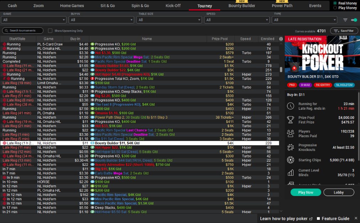Open the GAME filter dropdown
360x223 pixels.
tap(34, 20)
